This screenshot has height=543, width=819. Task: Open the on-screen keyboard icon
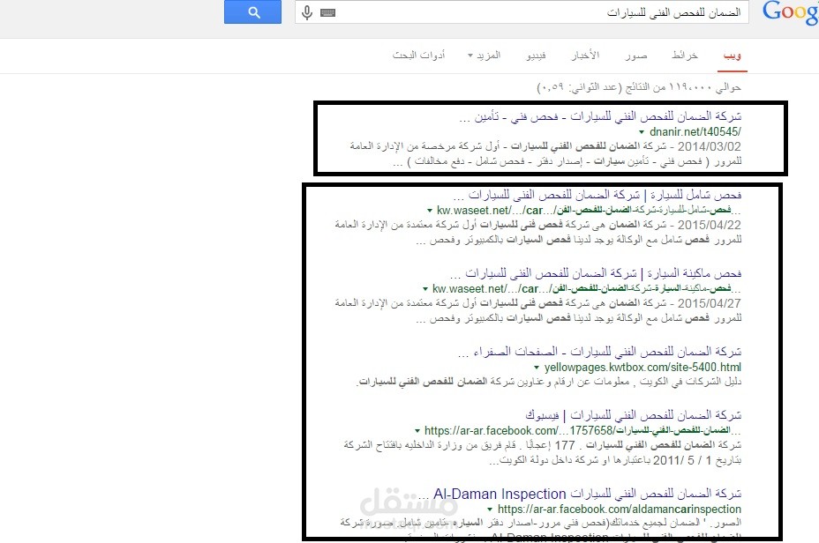(x=328, y=12)
